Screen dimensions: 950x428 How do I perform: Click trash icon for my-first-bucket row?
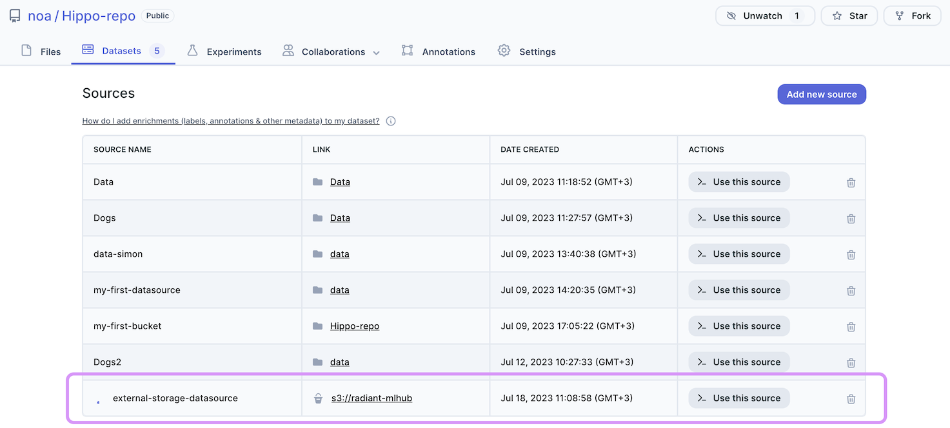point(851,327)
